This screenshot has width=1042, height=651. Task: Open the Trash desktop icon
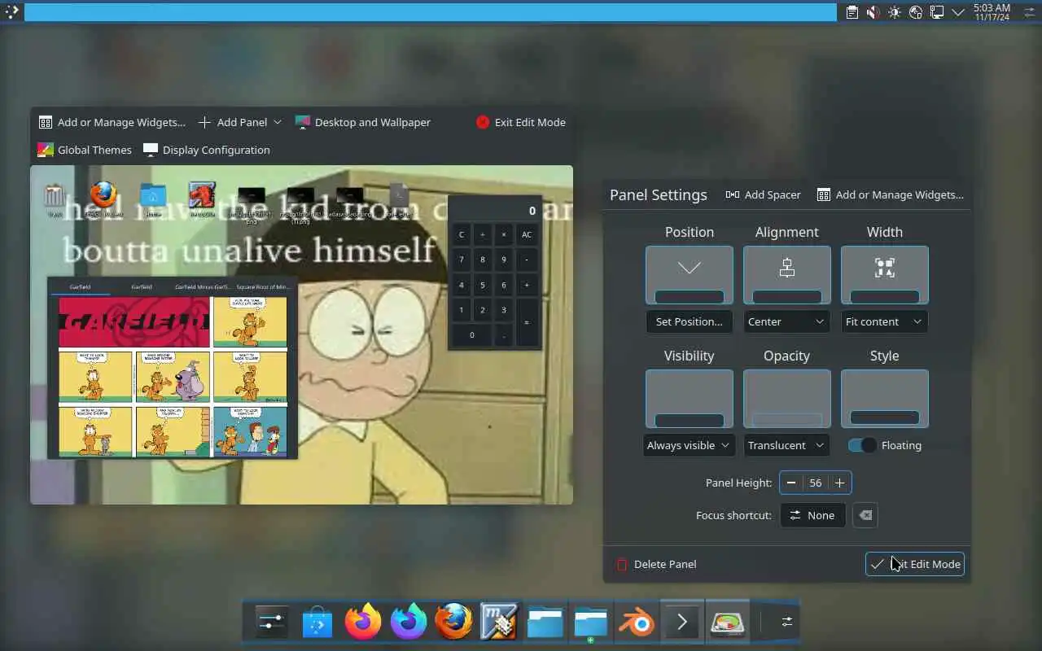pos(55,200)
